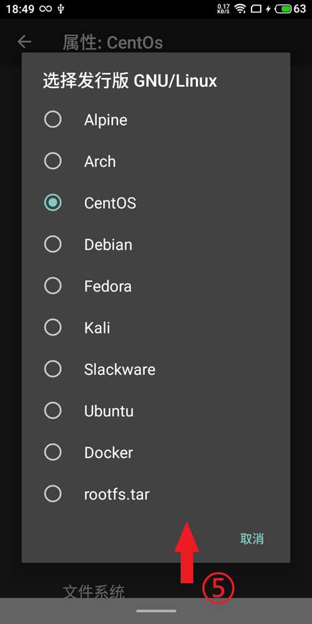Select the Docker radio button

pos(52,452)
